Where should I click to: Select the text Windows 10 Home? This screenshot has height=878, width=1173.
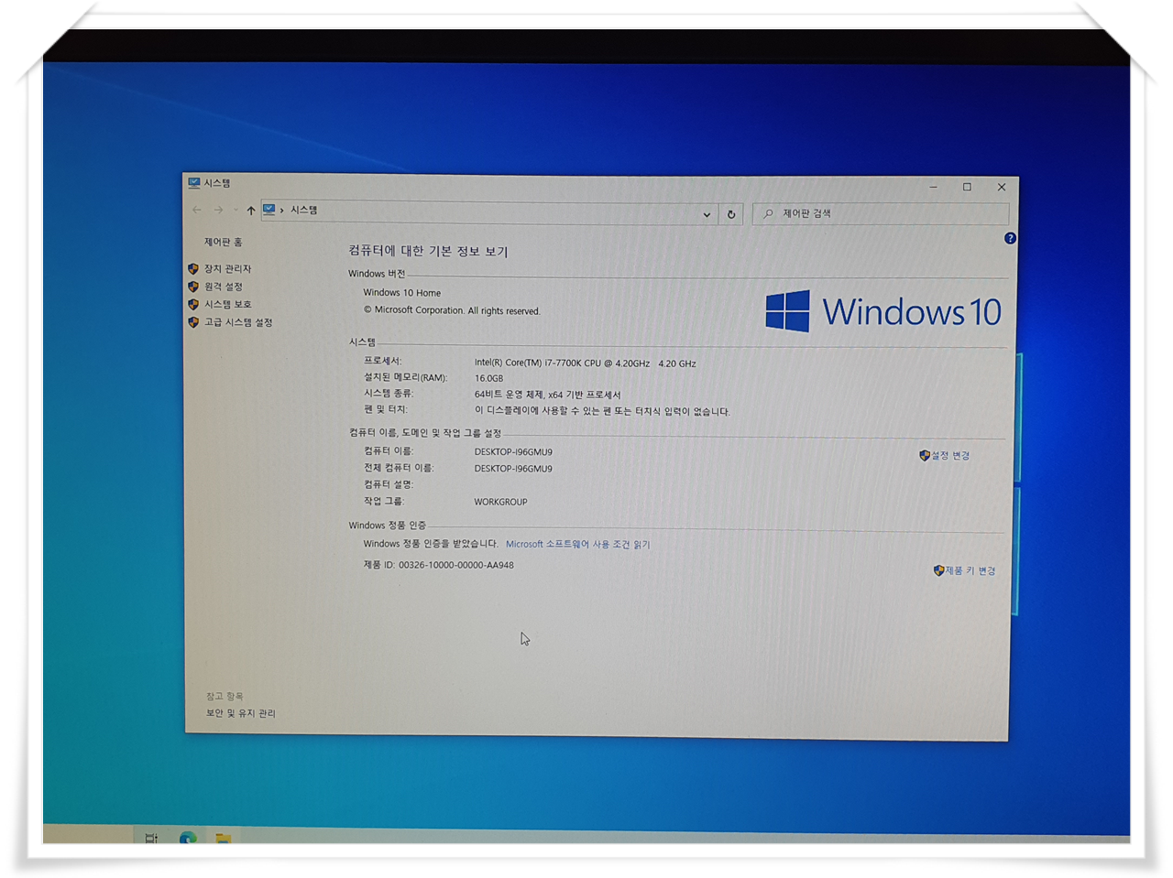[x=401, y=293]
